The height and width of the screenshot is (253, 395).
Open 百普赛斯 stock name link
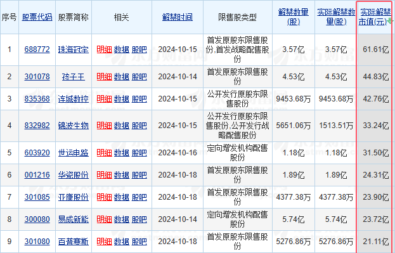tap(74, 242)
